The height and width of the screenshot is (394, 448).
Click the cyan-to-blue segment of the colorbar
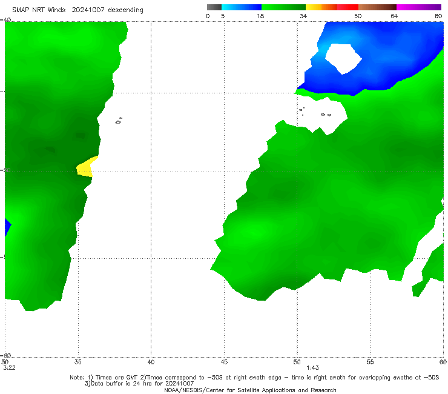click(x=242, y=7)
